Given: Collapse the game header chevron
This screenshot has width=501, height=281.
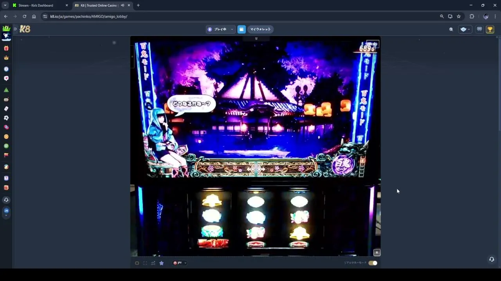Looking at the screenshot, I should click(x=256, y=39).
